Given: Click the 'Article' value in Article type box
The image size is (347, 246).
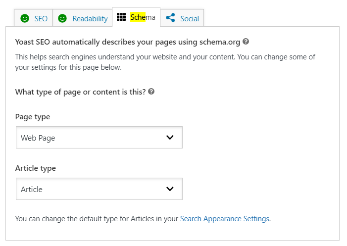Looking at the screenshot, I should click(32, 190).
